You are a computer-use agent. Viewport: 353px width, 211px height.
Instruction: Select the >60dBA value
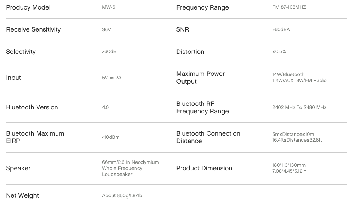click(281, 29)
